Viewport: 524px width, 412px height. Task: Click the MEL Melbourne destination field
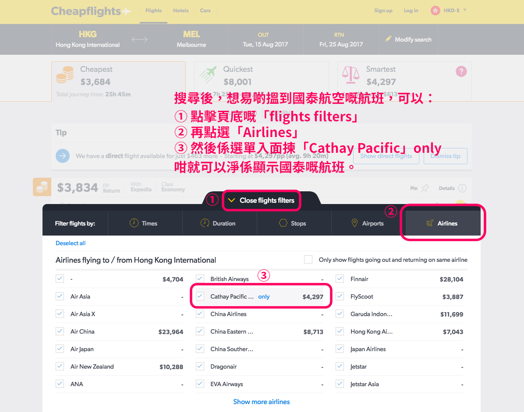click(x=191, y=39)
